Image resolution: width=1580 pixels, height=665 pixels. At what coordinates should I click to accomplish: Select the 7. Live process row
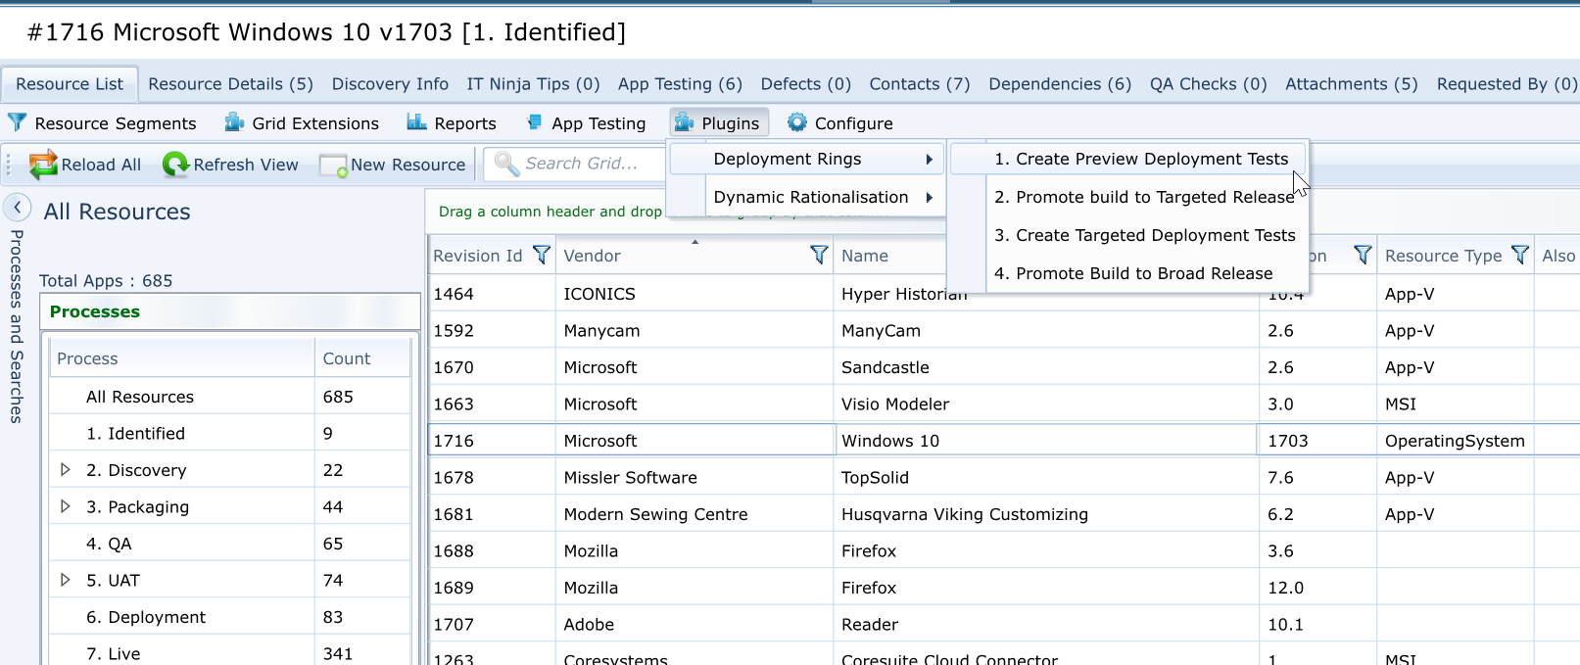[x=230, y=653]
